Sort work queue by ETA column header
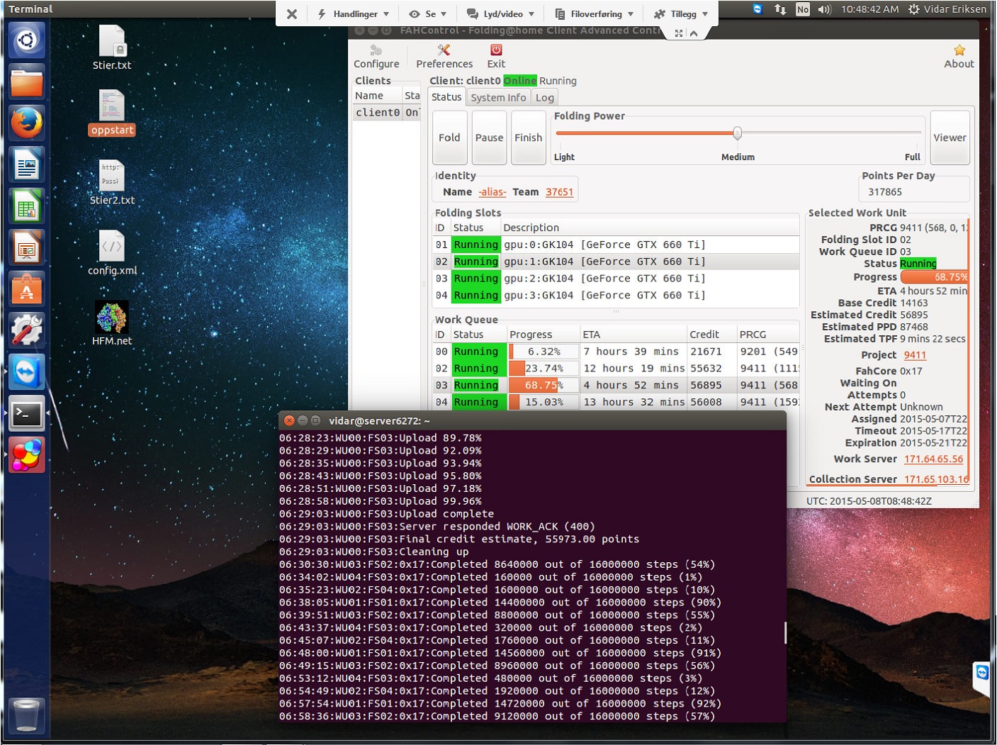The height and width of the screenshot is (745, 997). click(x=633, y=335)
